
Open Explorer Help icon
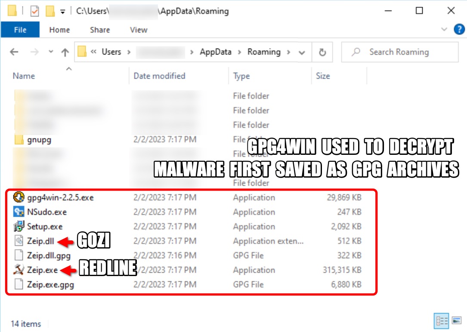pos(459,29)
